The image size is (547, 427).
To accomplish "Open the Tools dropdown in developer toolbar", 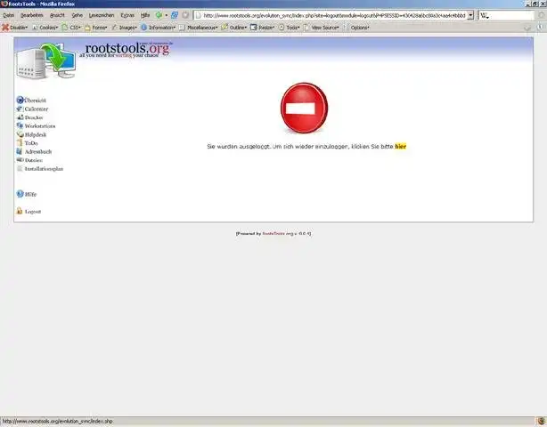I will pos(290,28).
